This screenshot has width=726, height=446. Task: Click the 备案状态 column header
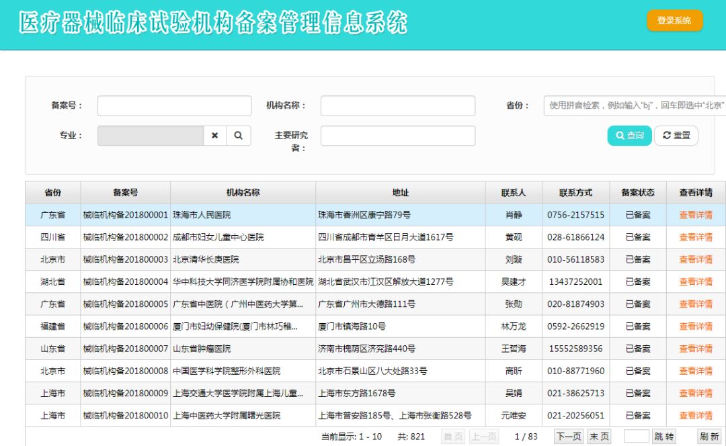click(638, 193)
